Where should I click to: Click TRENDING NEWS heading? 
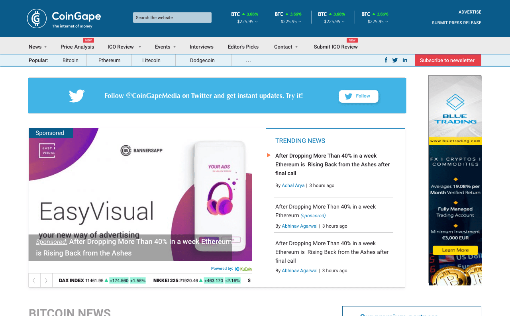(x=300, y=141)
